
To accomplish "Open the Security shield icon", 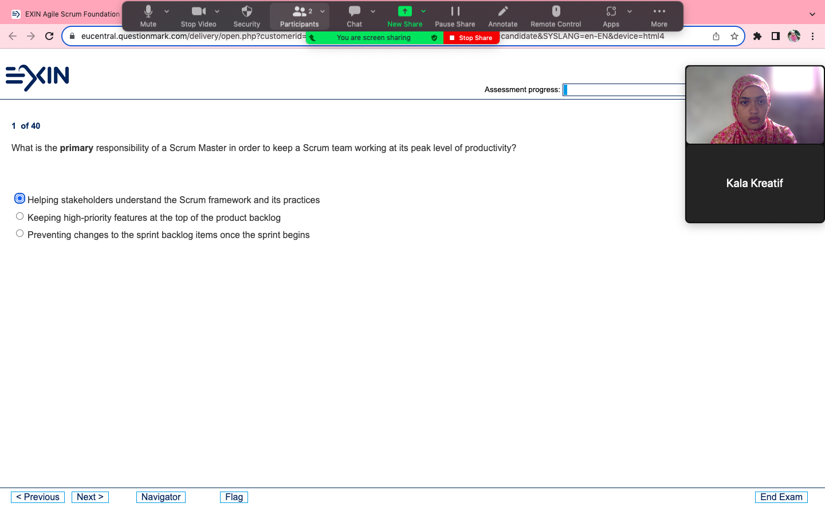I will (247, 12).
